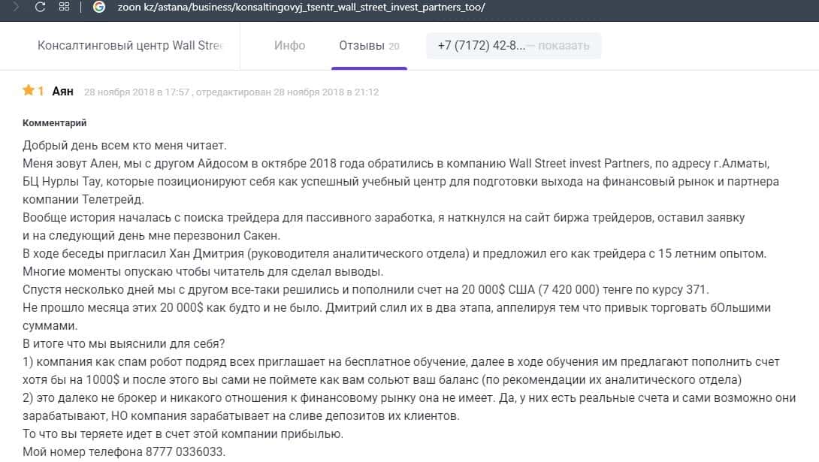Click the rating number 1 next to star
Screen dimensions: 819x462
[x=41, y=91]
